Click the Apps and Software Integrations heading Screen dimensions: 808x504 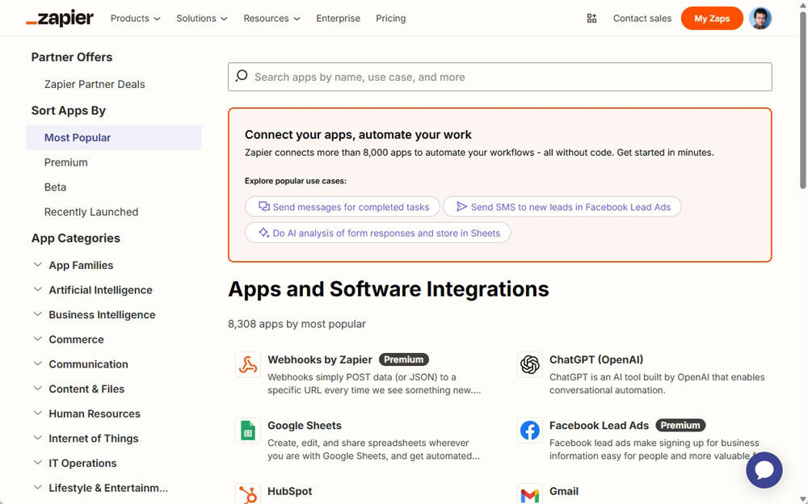coord(389,289)
